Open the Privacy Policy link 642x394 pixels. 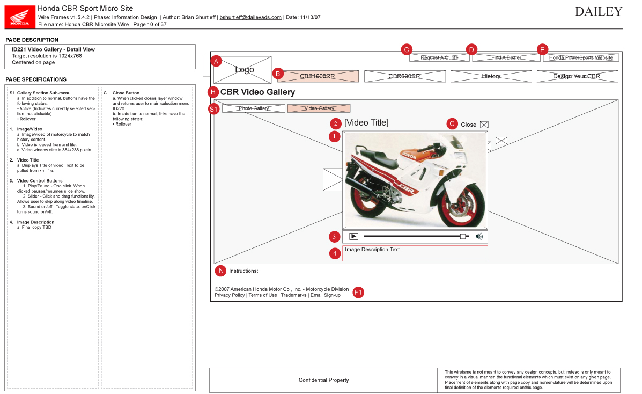[x=230, y=295]
